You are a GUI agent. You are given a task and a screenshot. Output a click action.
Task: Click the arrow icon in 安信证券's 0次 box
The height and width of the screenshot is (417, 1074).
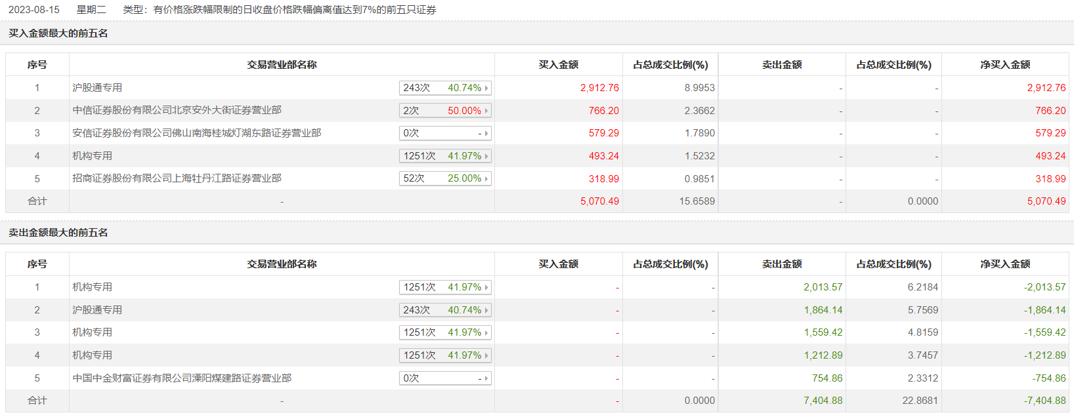(x=486, y=134)
